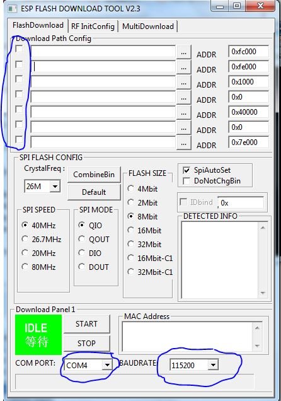The image size is (281, 401).
Task: Open the COM PORT COM4 dropdown
Action: tap(107, 365)
